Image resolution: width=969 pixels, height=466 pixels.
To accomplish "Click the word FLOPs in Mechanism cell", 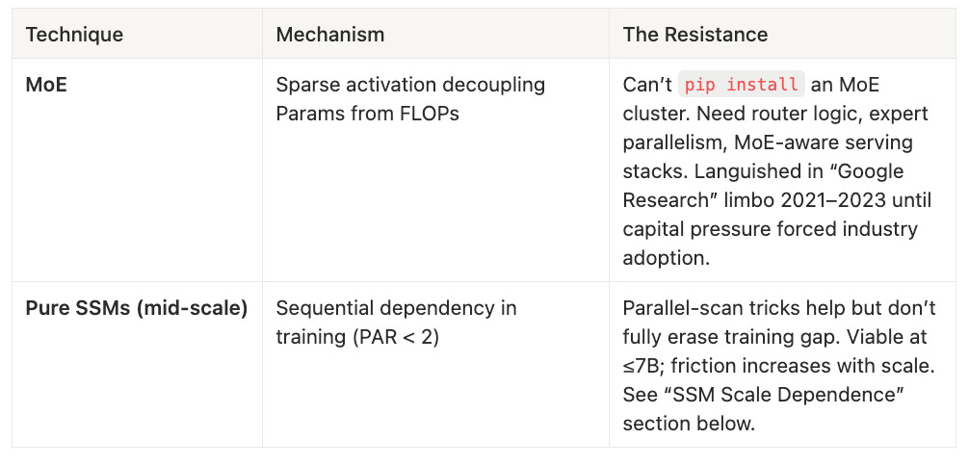I will (x=428, y=114).
